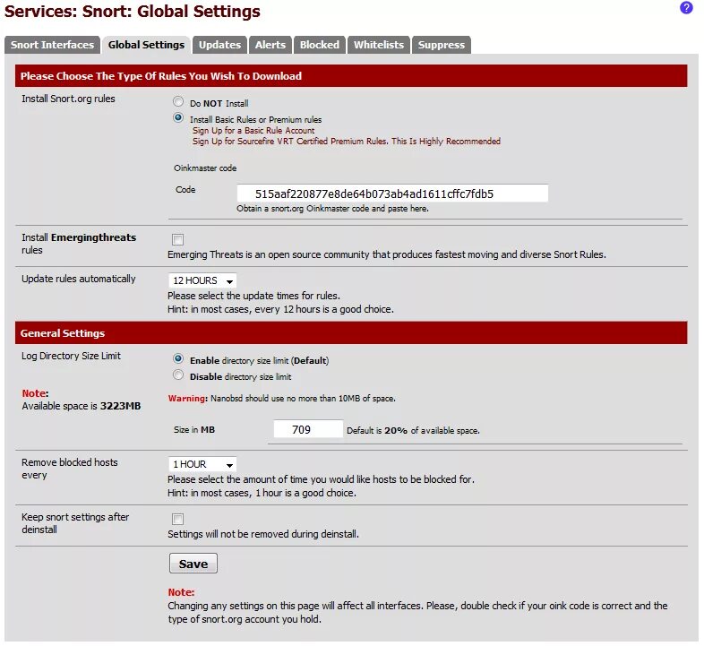Open the help icon at top right
The image size is (704, 646).
685,8
